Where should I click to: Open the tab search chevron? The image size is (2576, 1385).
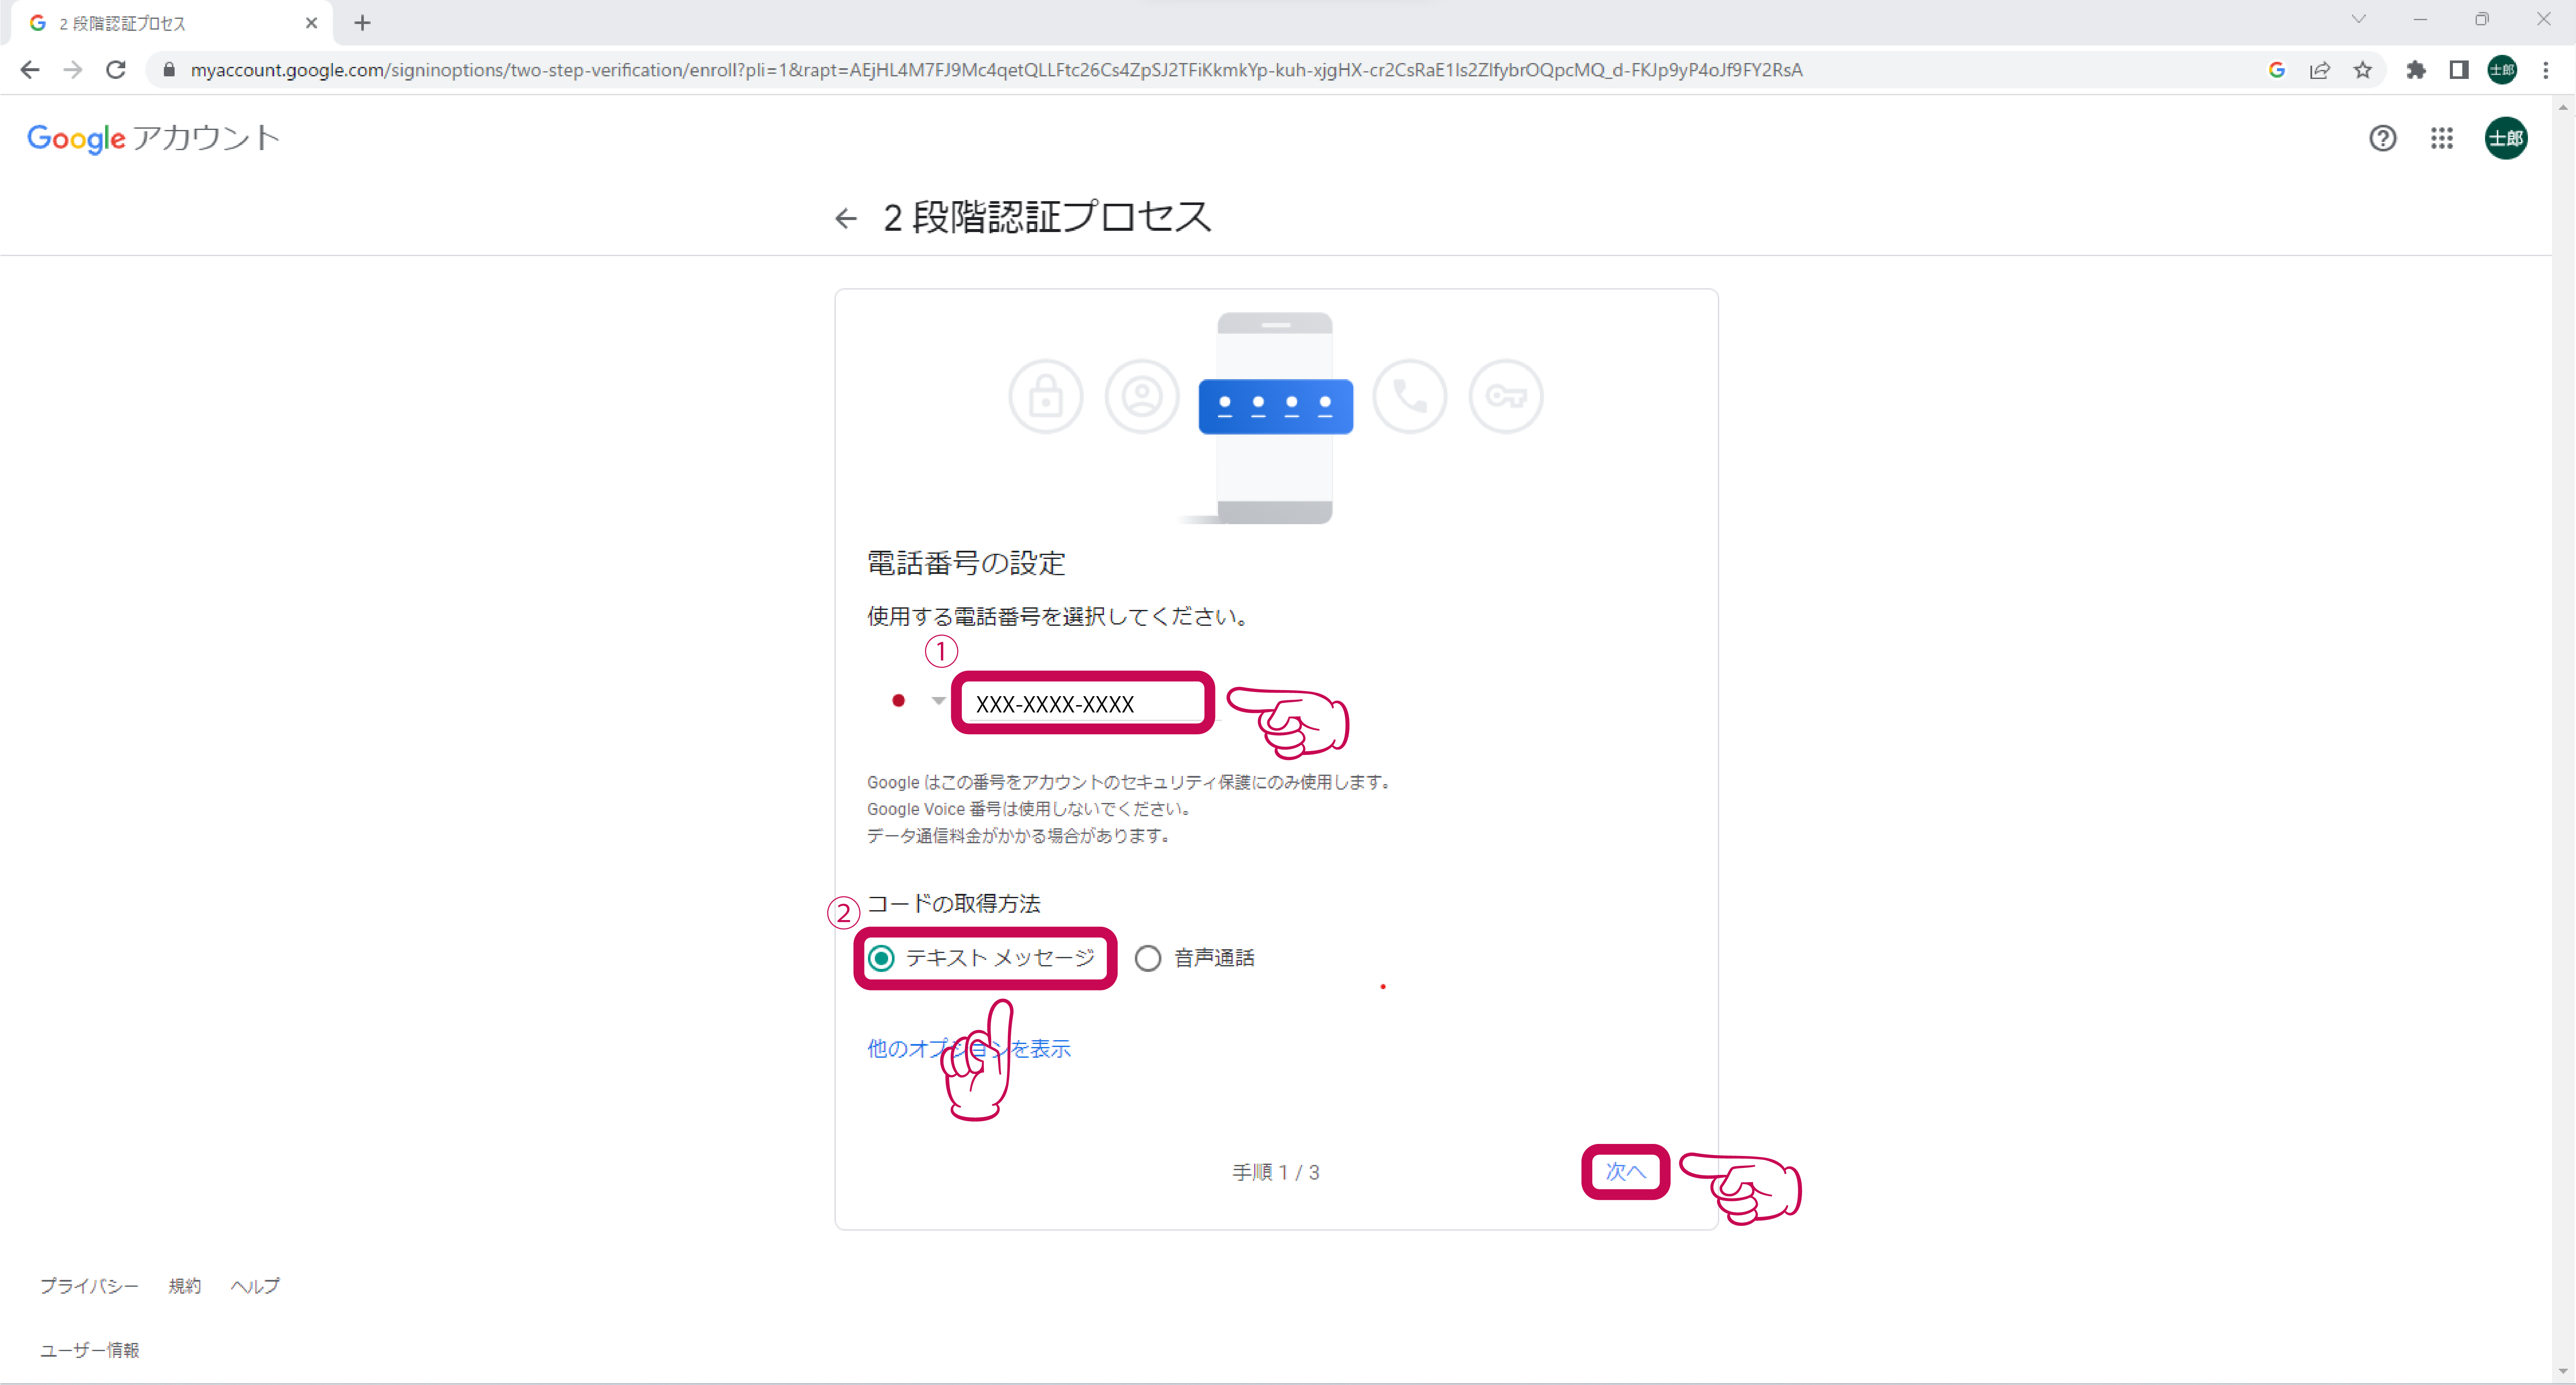point(2359,19)
